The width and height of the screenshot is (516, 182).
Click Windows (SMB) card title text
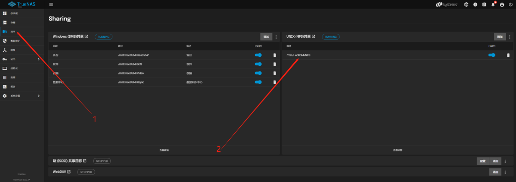(x=68, y=37)
